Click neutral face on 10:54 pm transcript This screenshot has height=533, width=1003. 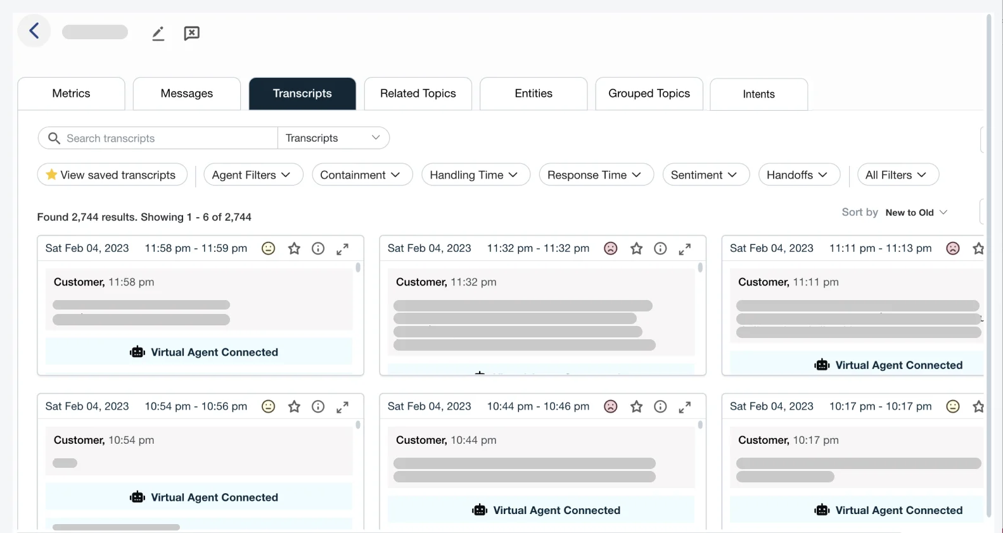[x=268, y=406]
